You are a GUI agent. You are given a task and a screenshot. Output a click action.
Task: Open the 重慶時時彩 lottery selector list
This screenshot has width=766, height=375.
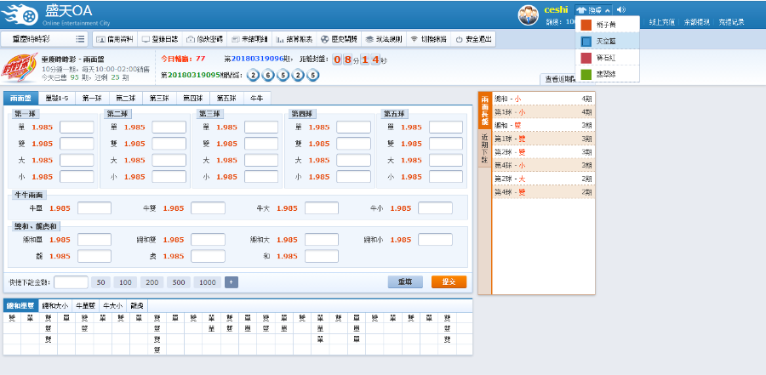click(49, 39)
